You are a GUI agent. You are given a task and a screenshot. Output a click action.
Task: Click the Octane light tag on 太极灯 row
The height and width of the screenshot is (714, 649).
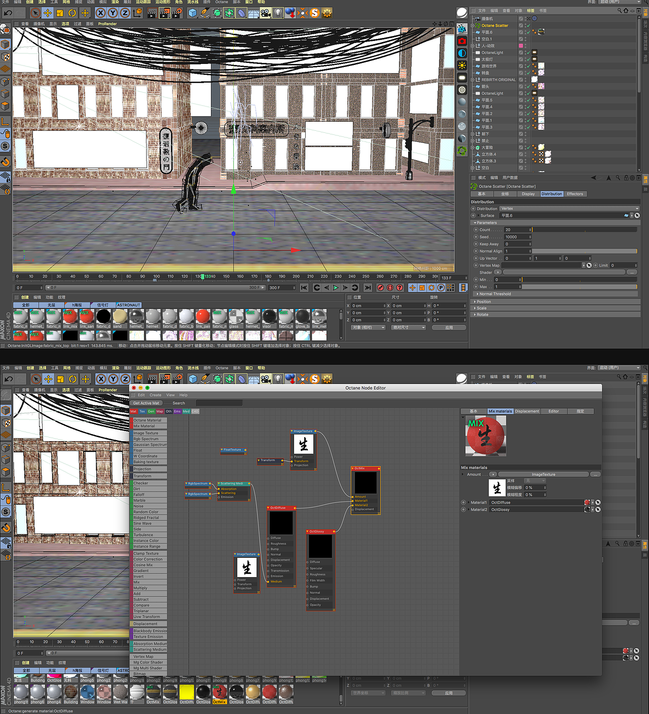[x=534, y=59]
